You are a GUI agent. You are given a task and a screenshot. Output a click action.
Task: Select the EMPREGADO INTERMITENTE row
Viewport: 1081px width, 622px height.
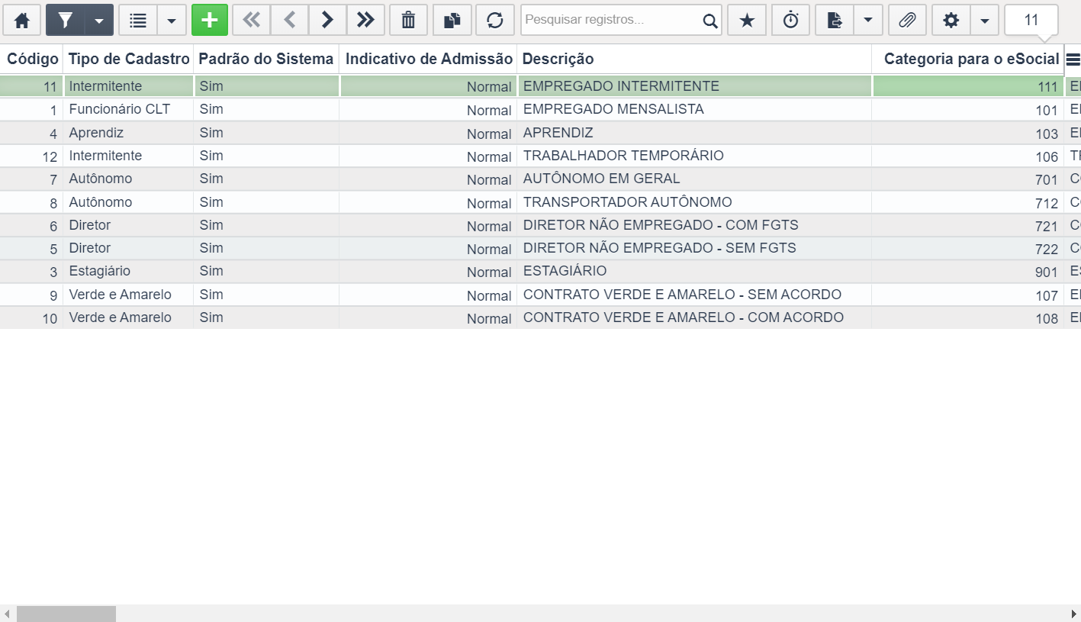click(x=540, y=86)
